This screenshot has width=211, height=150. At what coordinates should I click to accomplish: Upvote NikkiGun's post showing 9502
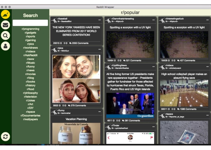coord(60,105)
